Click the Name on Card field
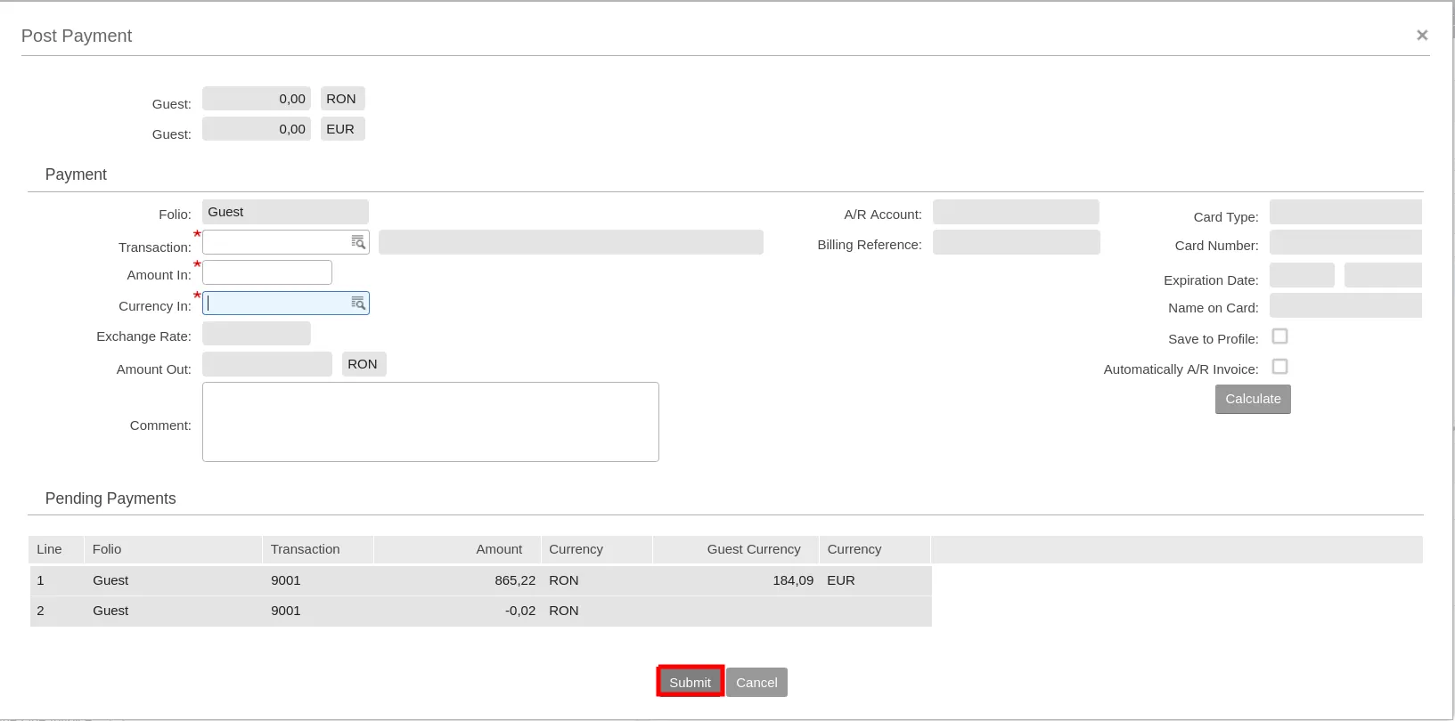Image resolution: width=1455 pixels, height=721 pixels. 1345,305
